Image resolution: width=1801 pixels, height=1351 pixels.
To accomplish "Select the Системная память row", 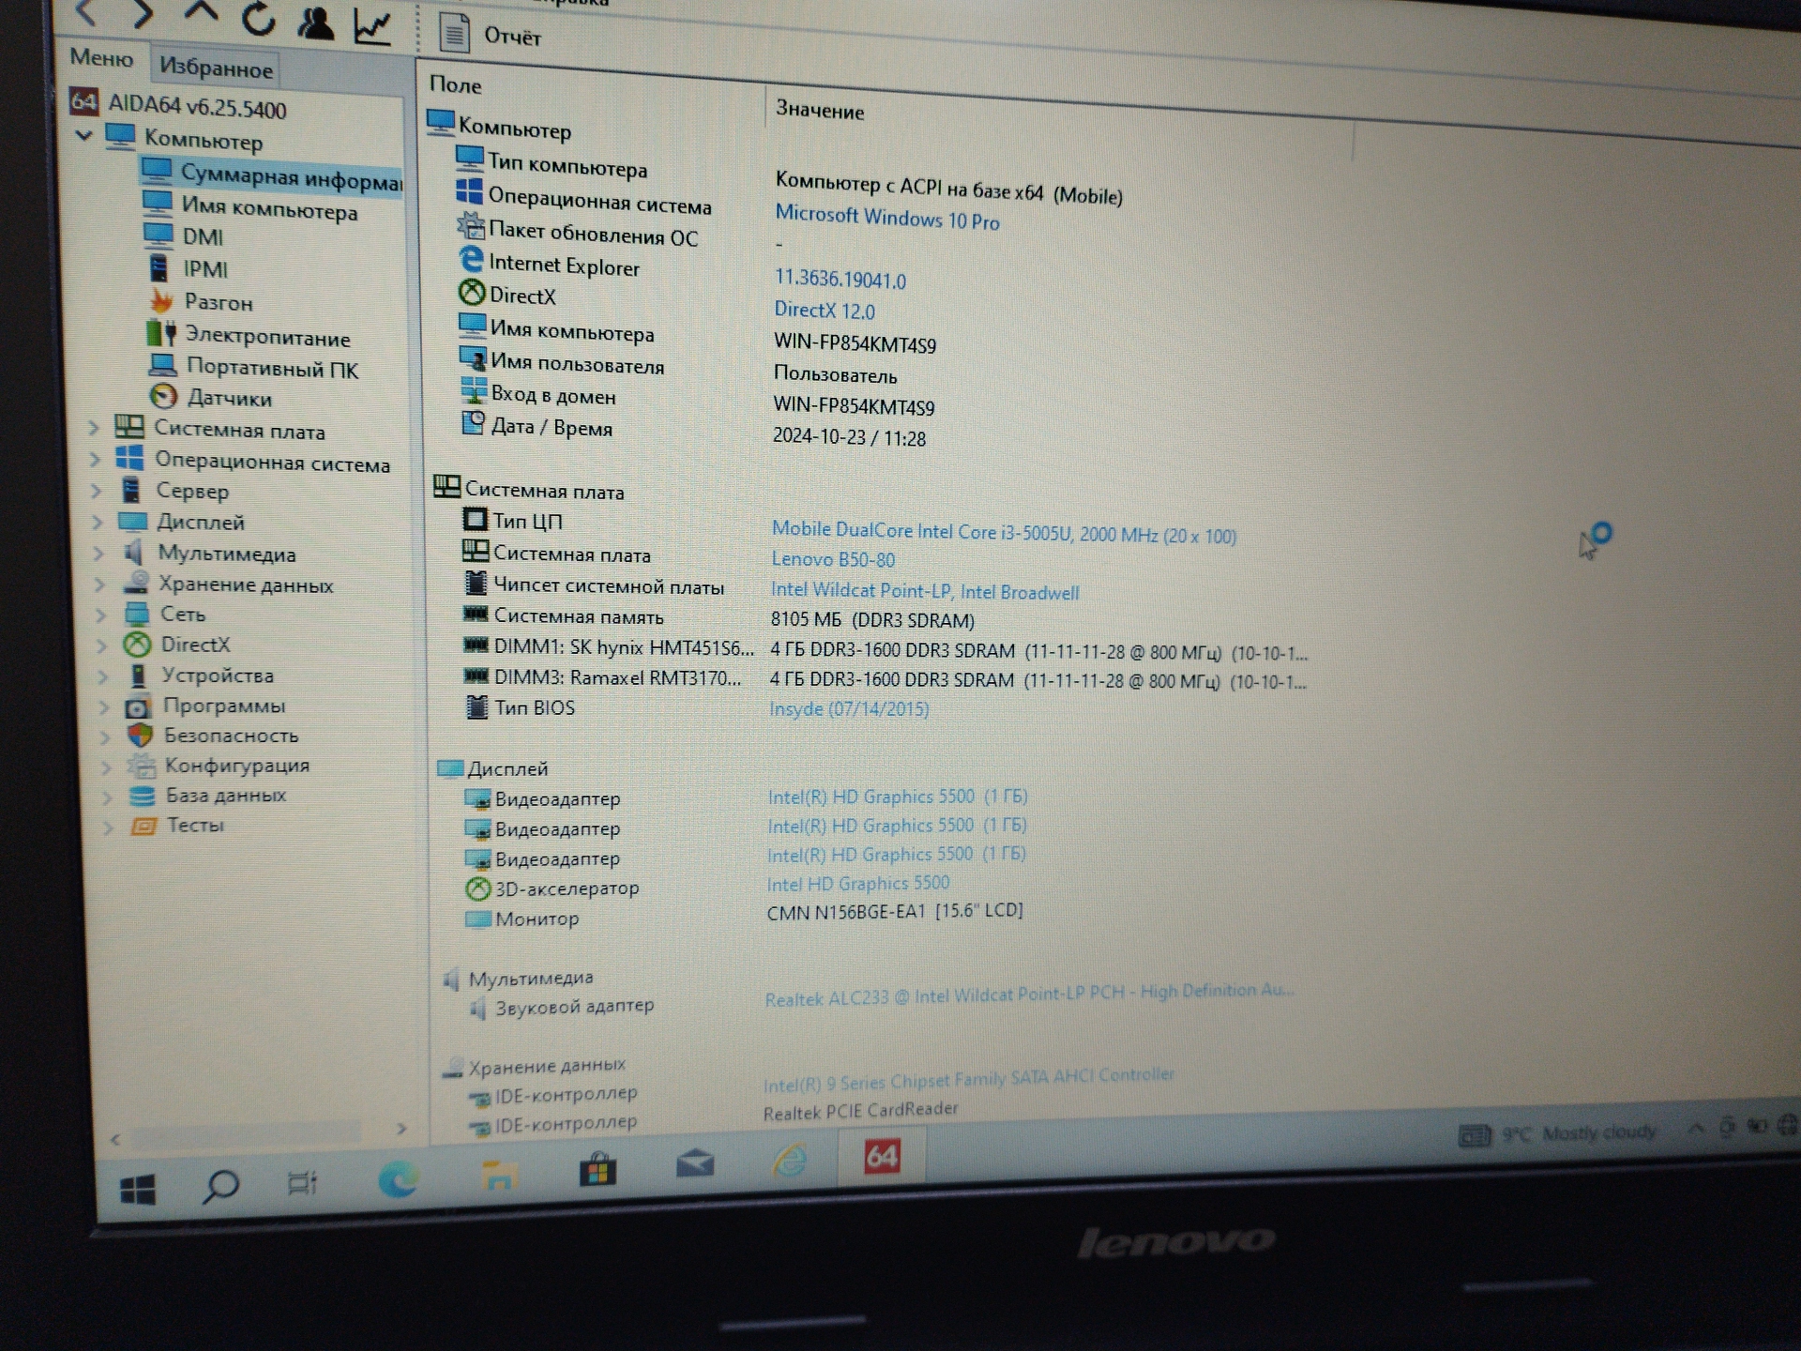I will point(719,617).
